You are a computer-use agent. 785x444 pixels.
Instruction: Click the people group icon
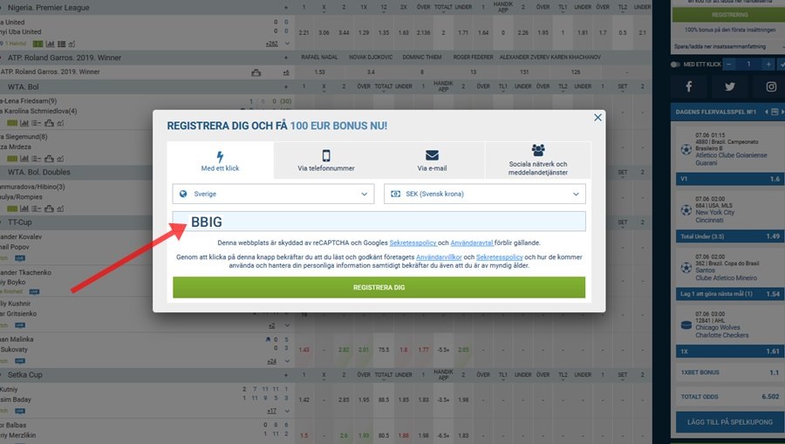click(x=538, y=150)
